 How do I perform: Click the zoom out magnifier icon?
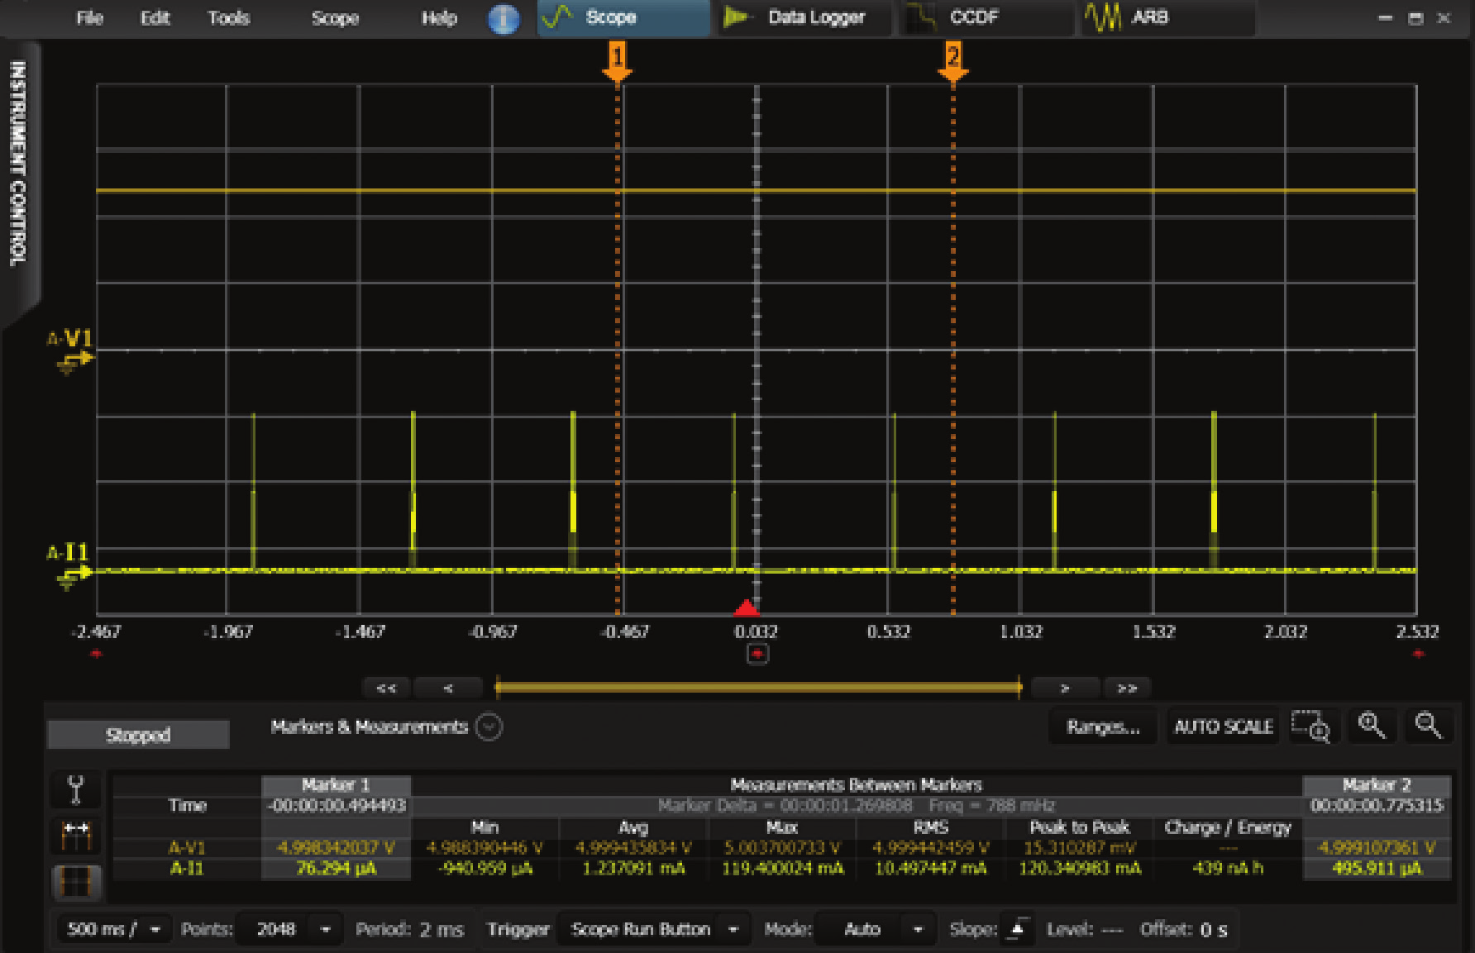(x=1428, y=727)
